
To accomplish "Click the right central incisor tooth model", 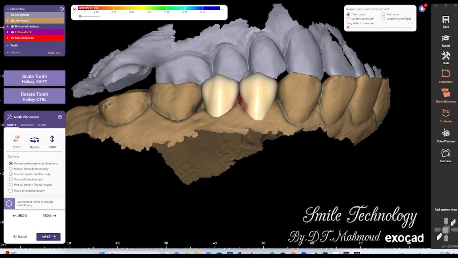I will coord(258,96).
